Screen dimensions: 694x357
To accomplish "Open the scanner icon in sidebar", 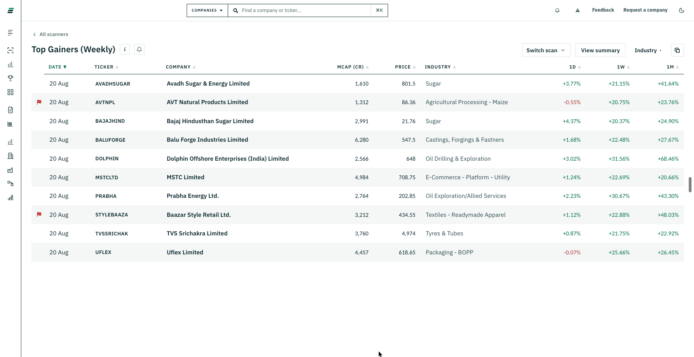I will (10, 50).
